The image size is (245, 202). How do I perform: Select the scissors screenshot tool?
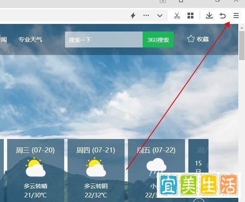click(177, 16)
